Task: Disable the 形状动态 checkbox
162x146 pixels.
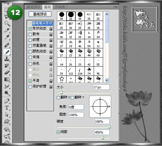Action: [30, 29]
